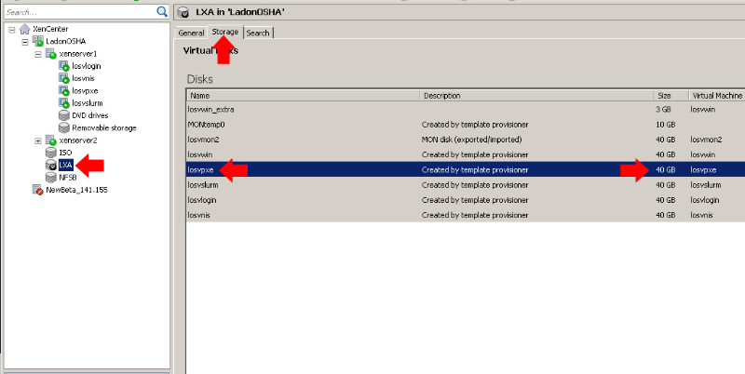Click the ISO storage repository icon
Image resolution: width=745 pixels, height=374 pixels.
tap(51, 152)
